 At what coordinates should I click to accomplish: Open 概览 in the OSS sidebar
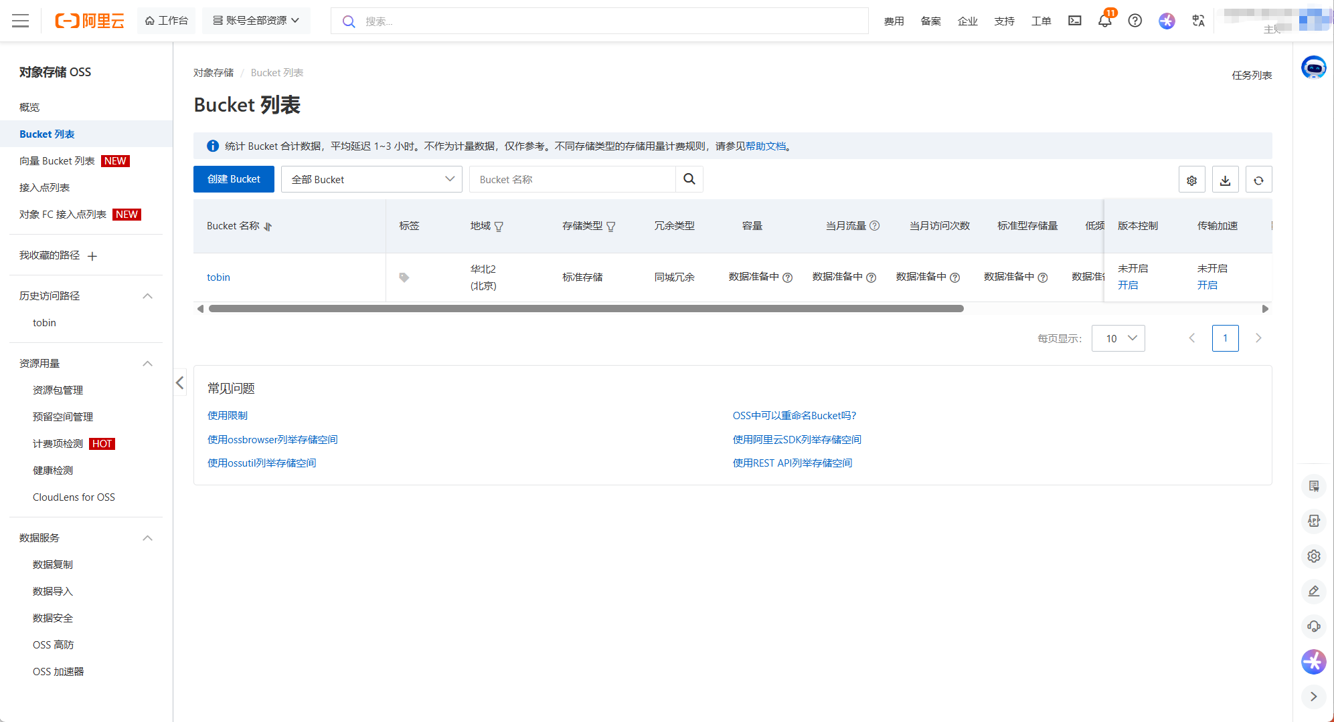click(x=29, y=107)
